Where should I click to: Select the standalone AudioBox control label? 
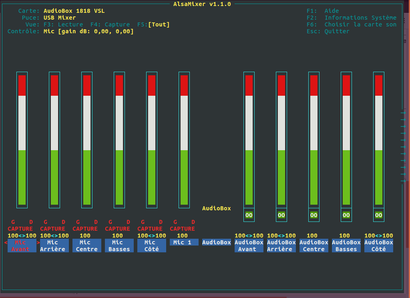217,242
